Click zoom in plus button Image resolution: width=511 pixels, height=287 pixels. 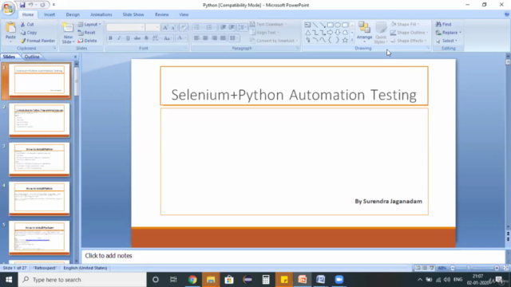497,268
